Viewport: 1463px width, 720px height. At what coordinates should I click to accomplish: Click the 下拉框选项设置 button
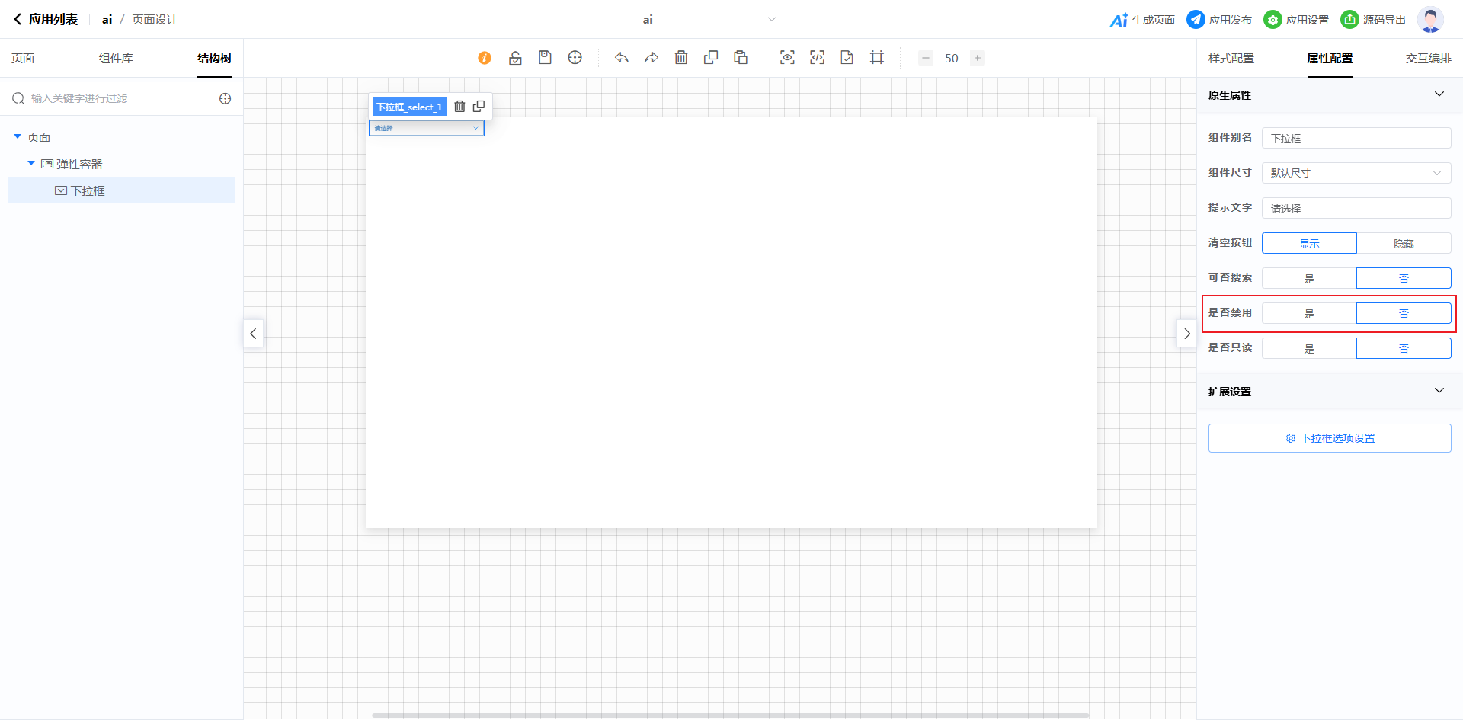(1330, 438)
